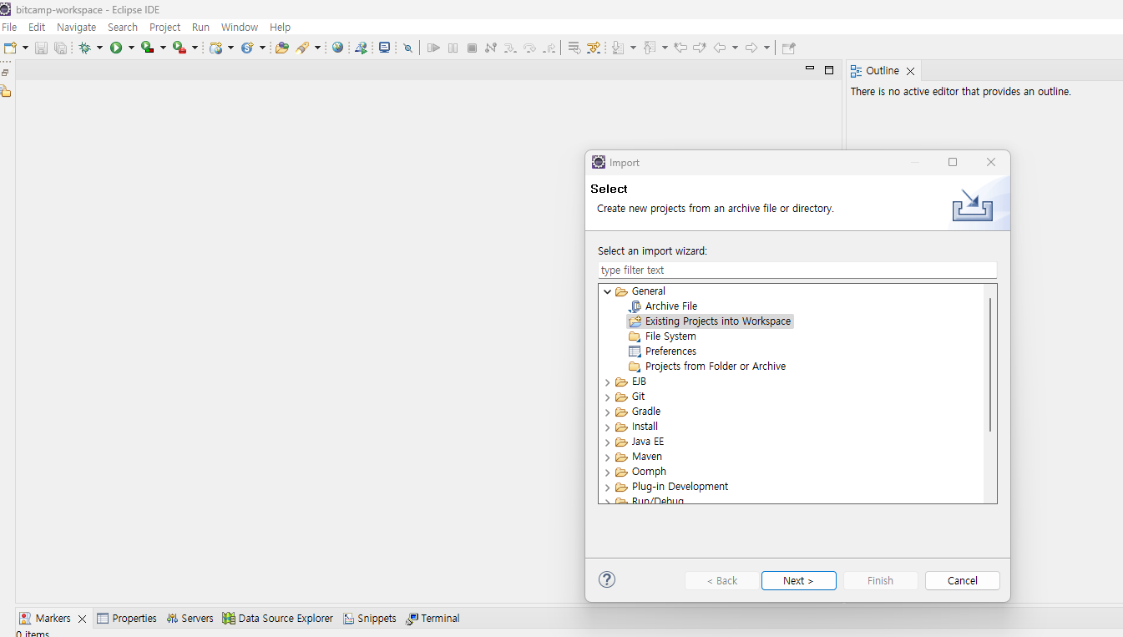The width and height of the screenshot is (1123, 637).
Task: Click the Next Edit Location icon
Action: pyautogui.click(x=700, y=48)
